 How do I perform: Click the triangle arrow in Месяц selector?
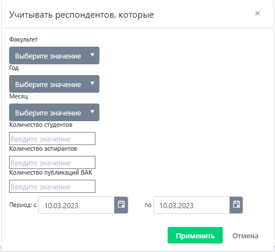(92, 112)
